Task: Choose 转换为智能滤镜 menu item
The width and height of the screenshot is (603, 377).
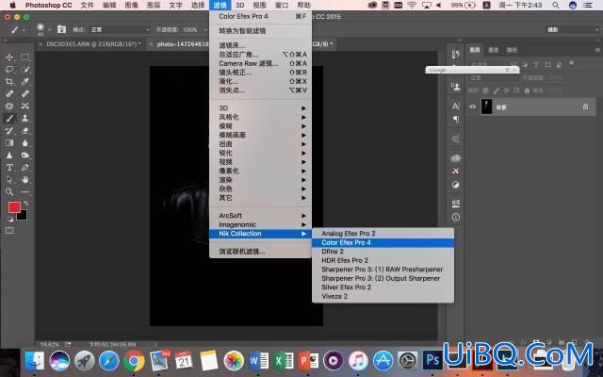Action: (260, 31)
